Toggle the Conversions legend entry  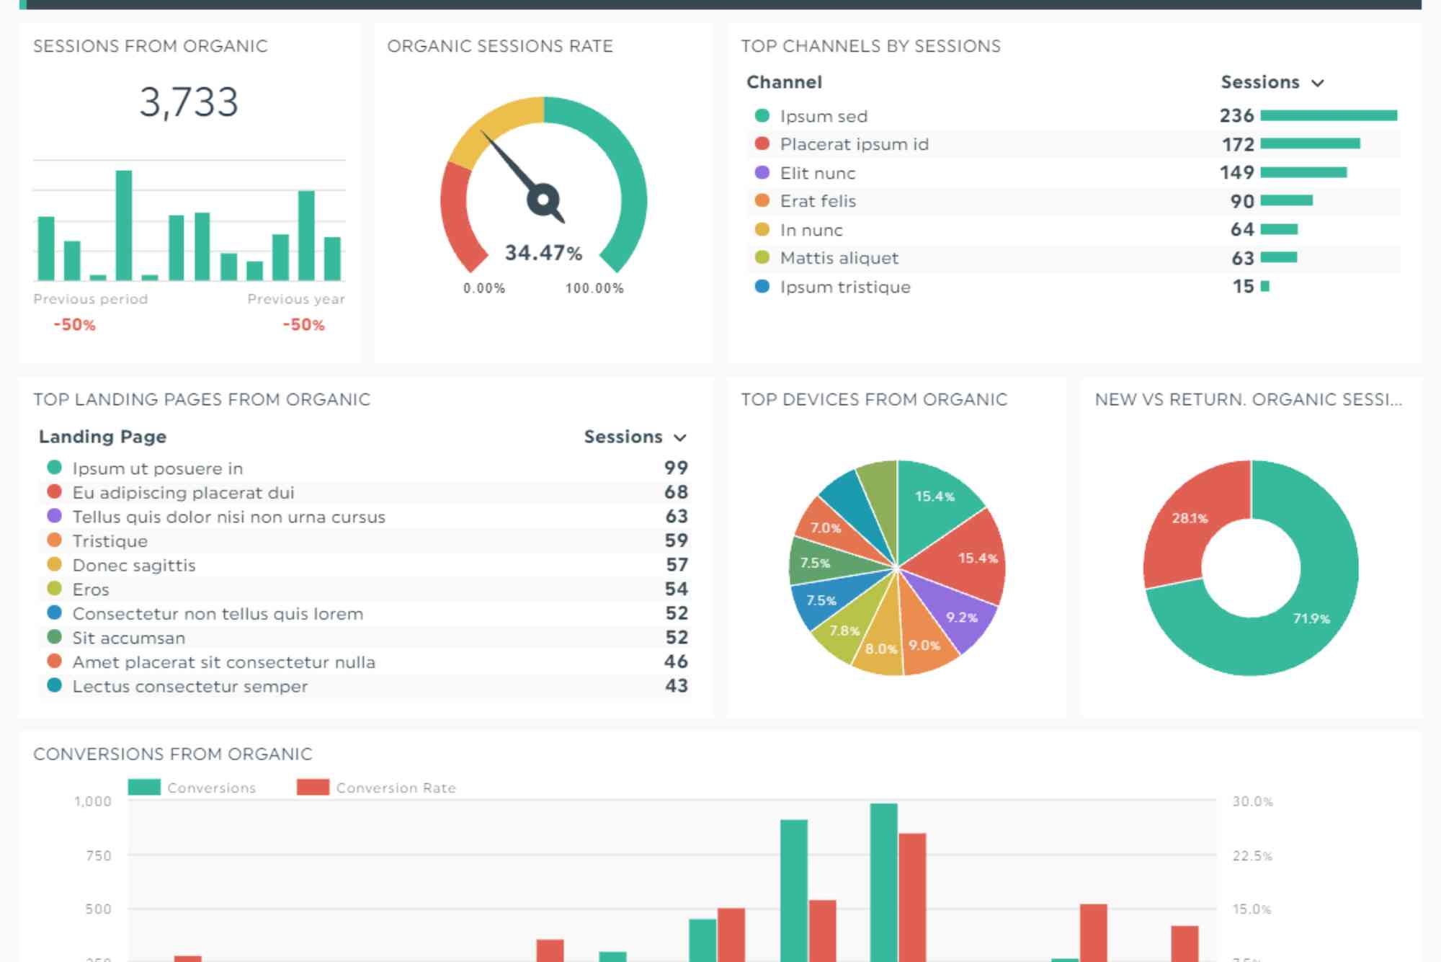pos(191,787)
